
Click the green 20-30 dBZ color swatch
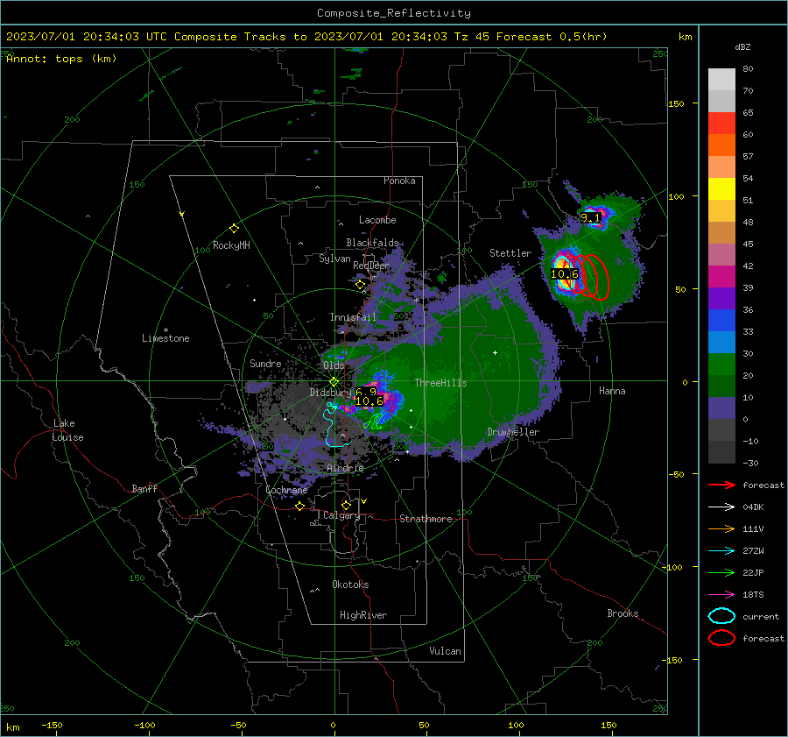pos(721,365)
